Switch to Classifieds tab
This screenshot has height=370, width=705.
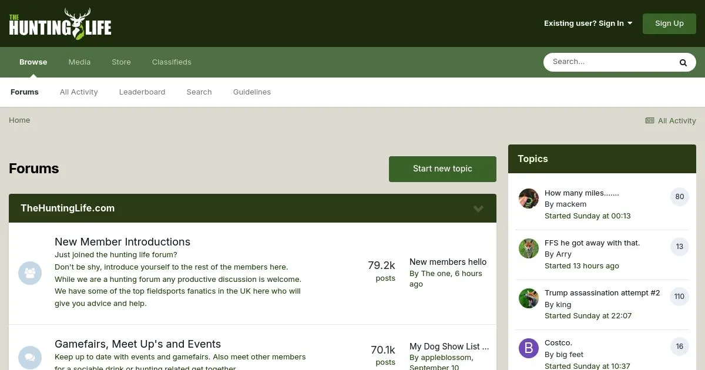tap(172, 62)
